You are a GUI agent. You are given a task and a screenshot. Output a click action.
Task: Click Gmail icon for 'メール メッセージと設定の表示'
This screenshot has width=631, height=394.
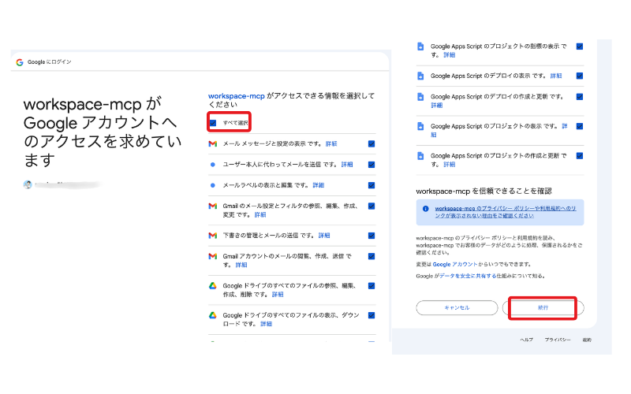213,144
